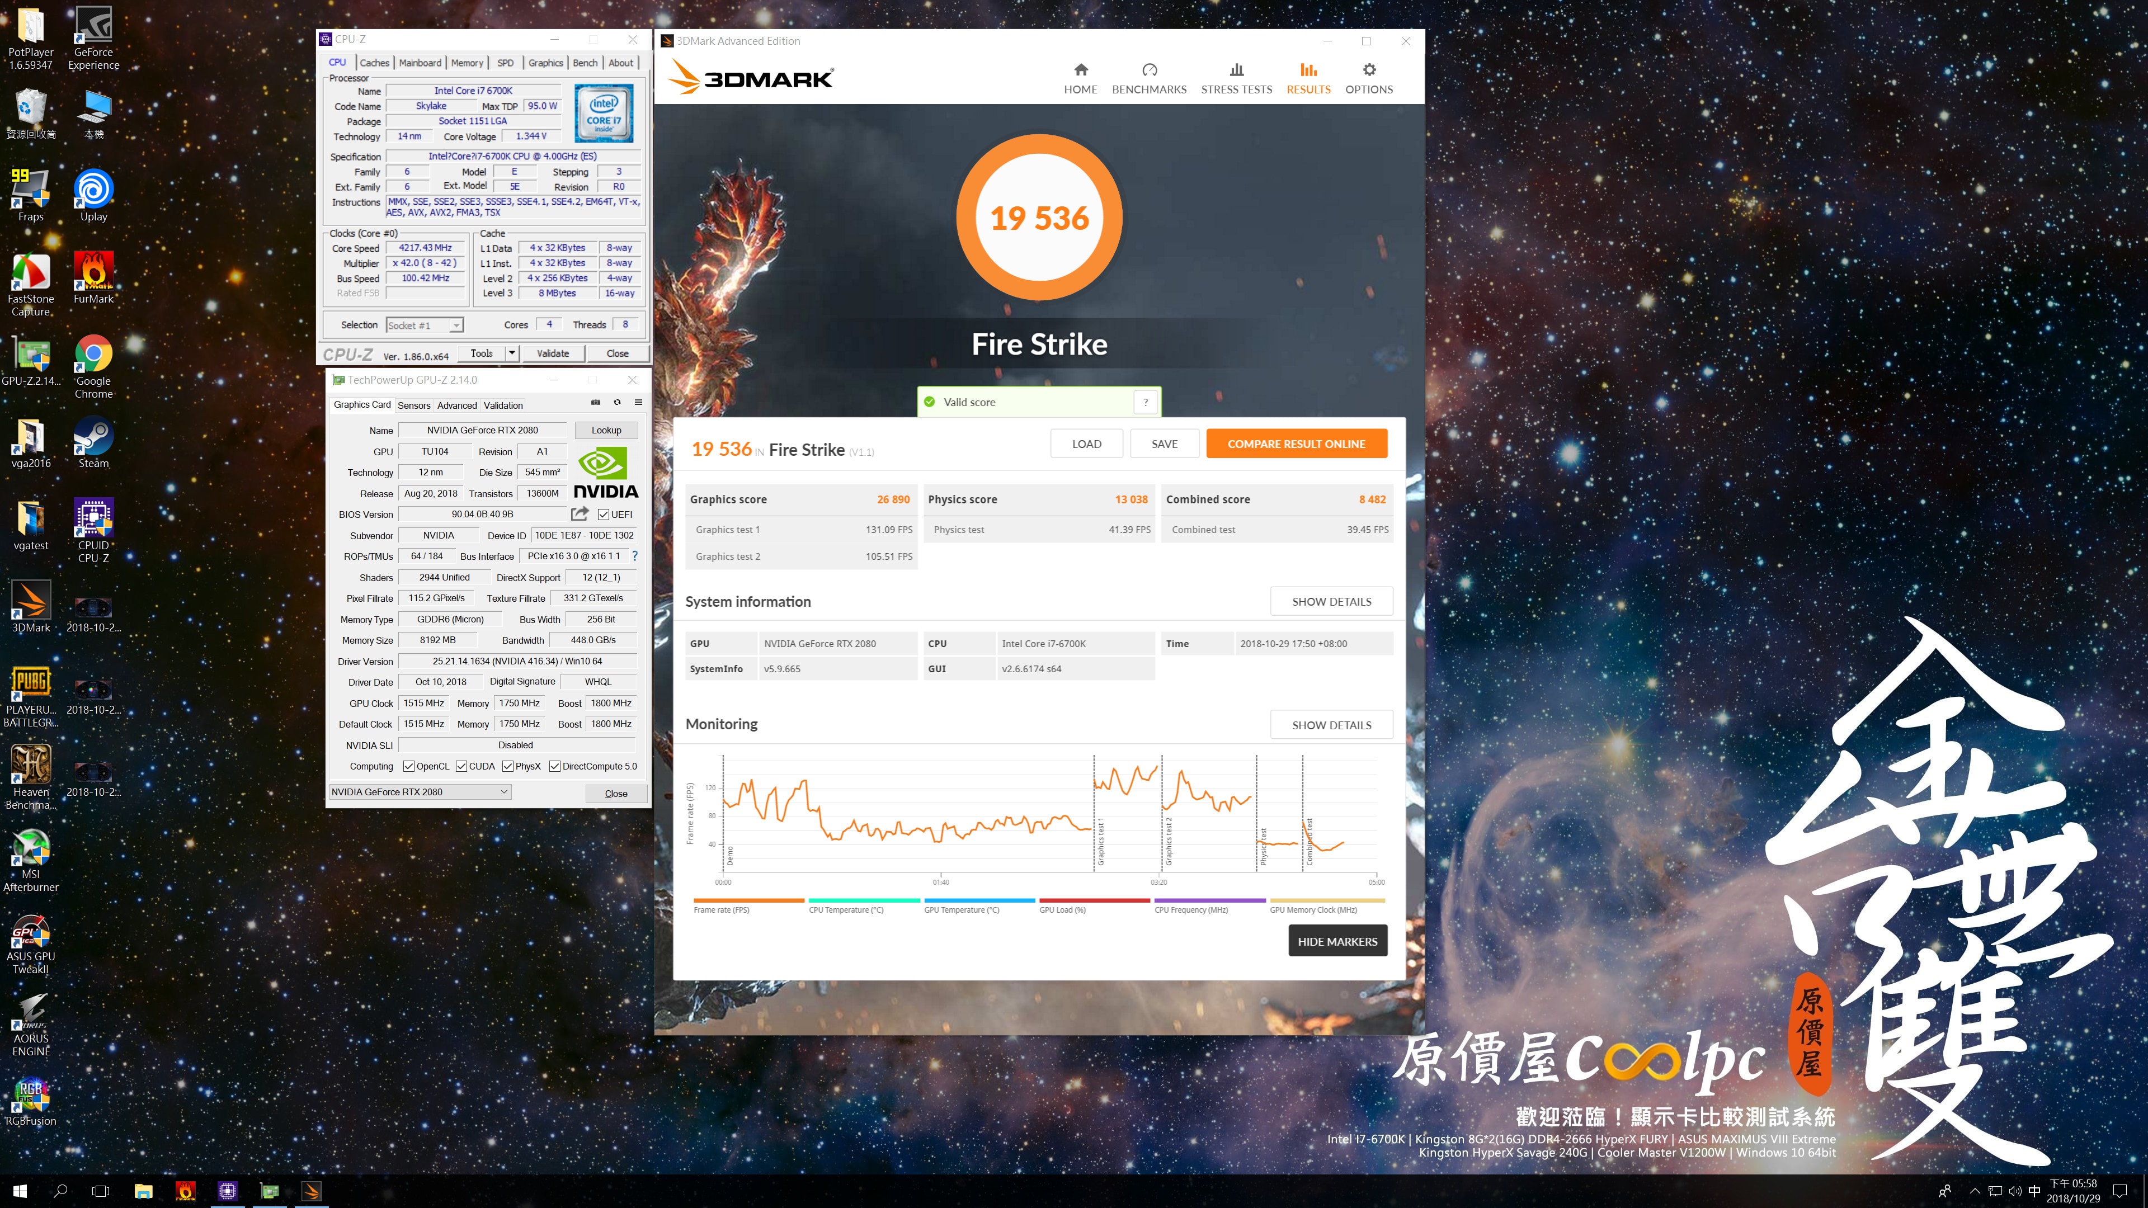Toggle the CUDA checkbox

pos(461,766)
